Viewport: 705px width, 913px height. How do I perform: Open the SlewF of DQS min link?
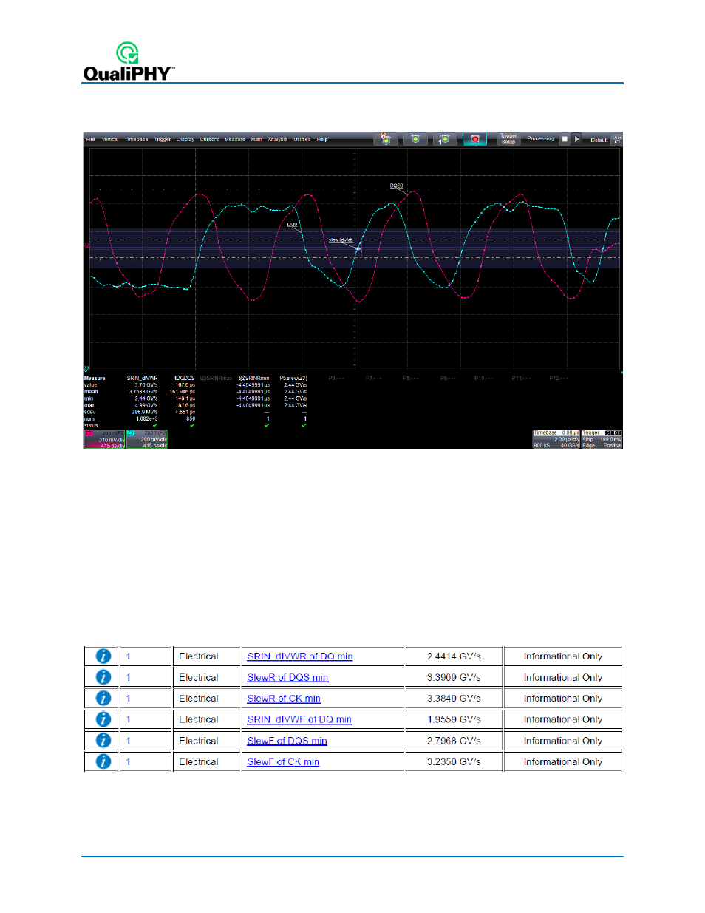click(x=287, y=741)
